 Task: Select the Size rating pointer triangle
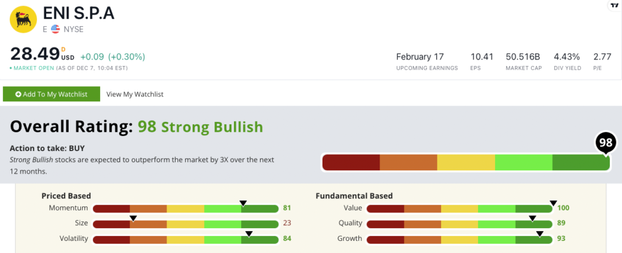pyautogui.click(x=133, y=218)
